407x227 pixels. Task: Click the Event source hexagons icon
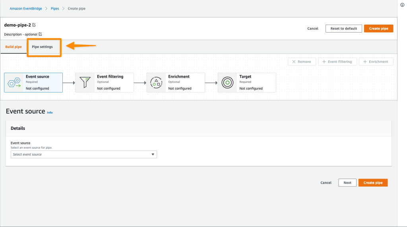tap(14, 83)
